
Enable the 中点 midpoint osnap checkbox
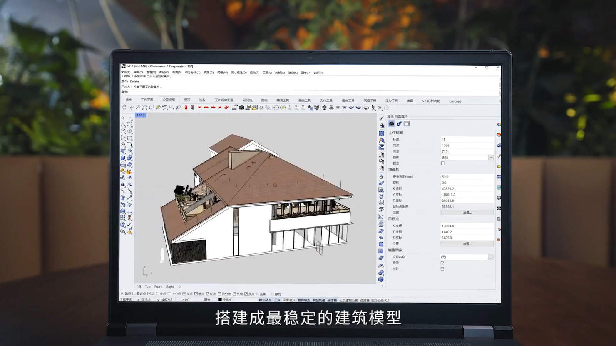[157, 294]
